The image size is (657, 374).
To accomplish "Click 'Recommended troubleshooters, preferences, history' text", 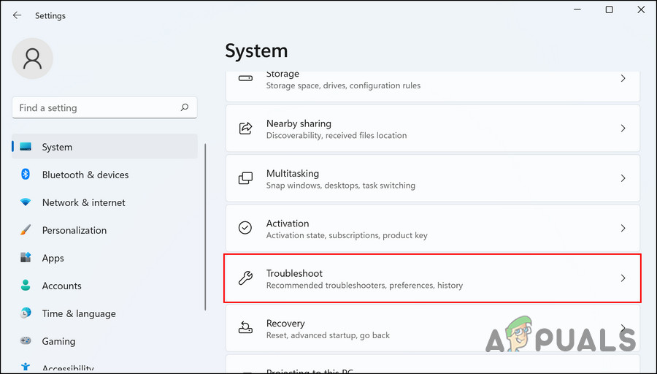I will coord(364,286).
